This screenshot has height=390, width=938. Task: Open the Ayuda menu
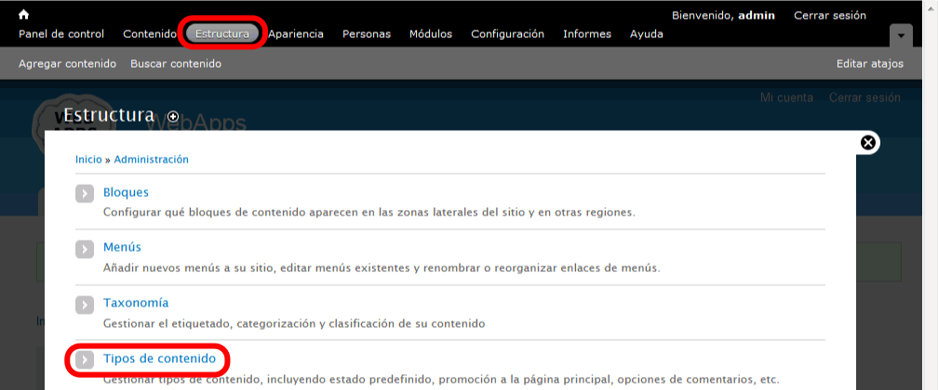(647, 34)
